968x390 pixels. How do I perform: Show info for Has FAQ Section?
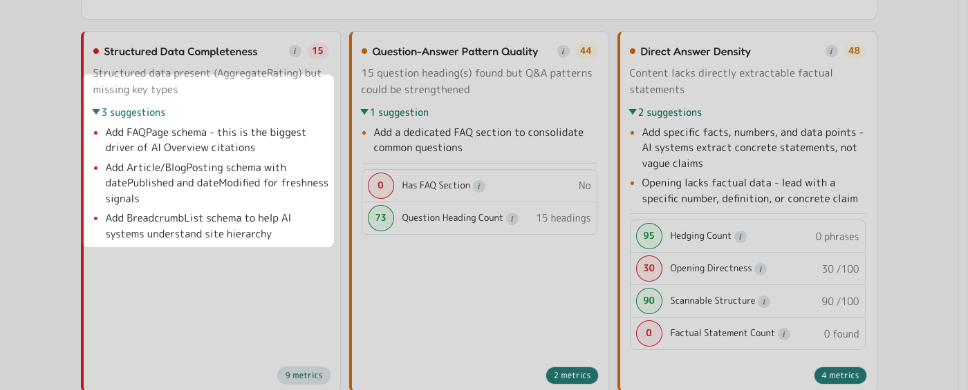(479, 186)
